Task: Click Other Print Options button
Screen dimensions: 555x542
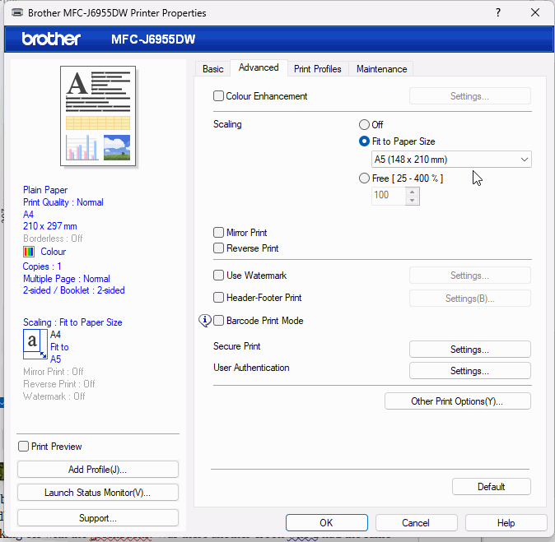Action: click(x=457, y=401)
